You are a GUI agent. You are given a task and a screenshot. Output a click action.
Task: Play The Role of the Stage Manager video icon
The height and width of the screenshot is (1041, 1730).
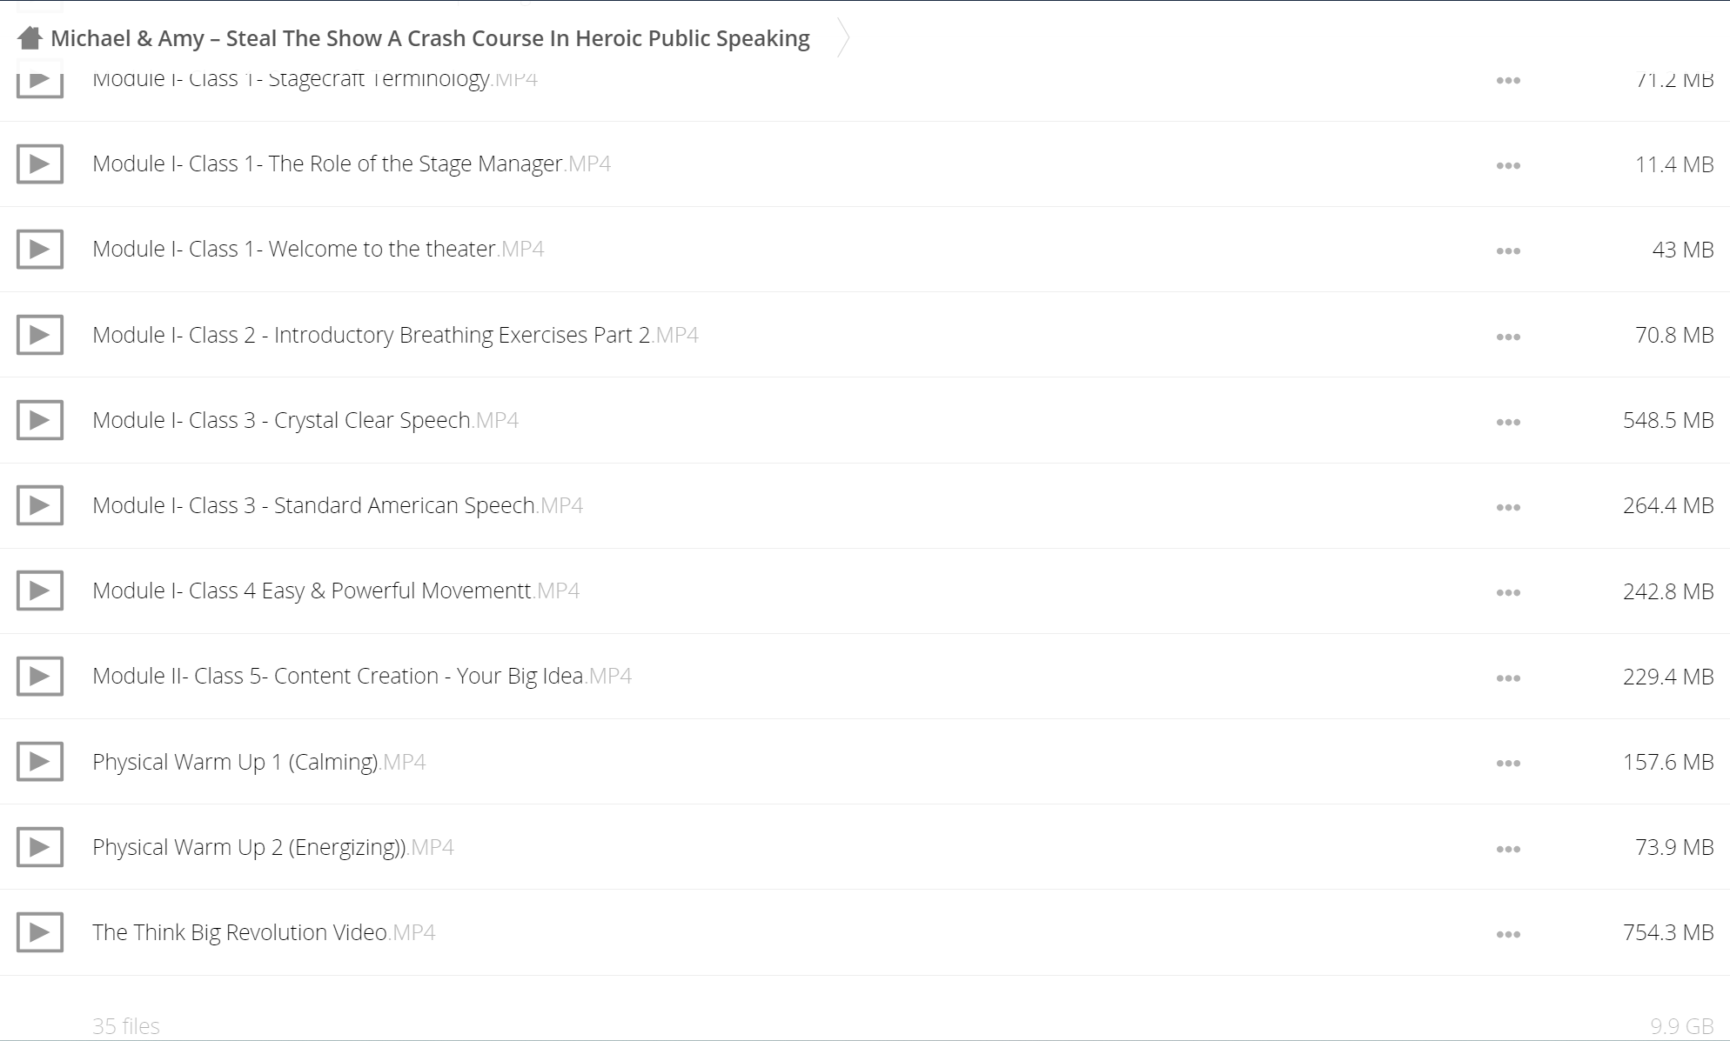(40, 164)
